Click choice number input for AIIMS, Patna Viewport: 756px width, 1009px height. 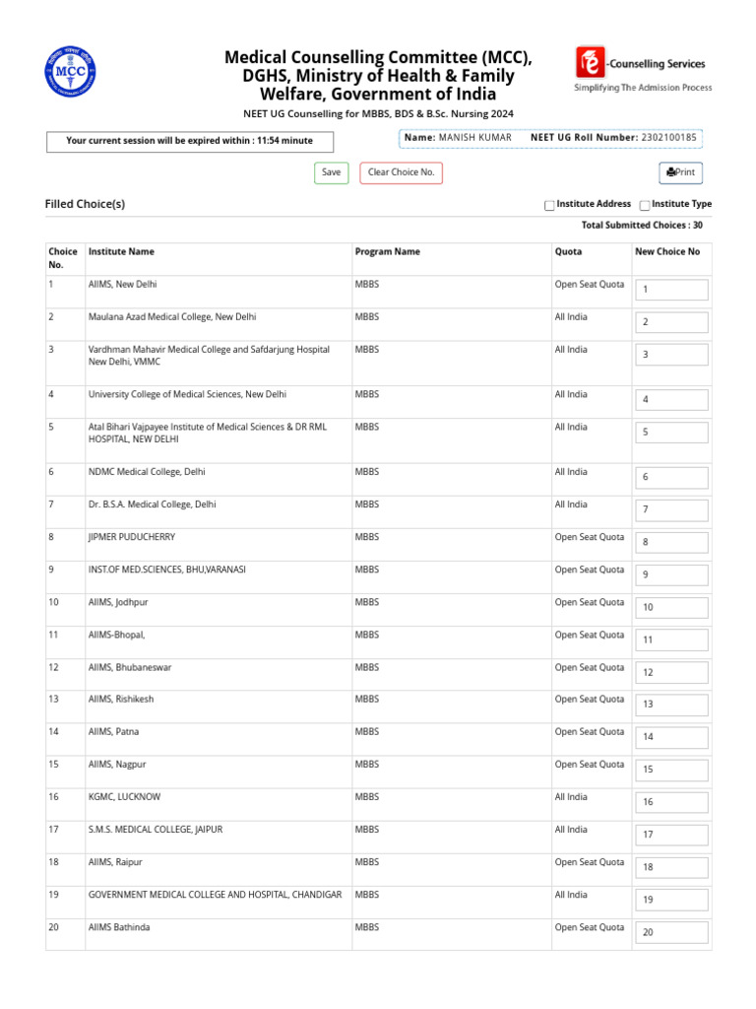pyautogui.click(x=671, y=737)
